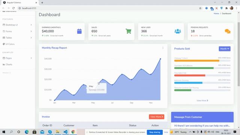Expand the Tables sidebar chevron

(x=31, y=37)
